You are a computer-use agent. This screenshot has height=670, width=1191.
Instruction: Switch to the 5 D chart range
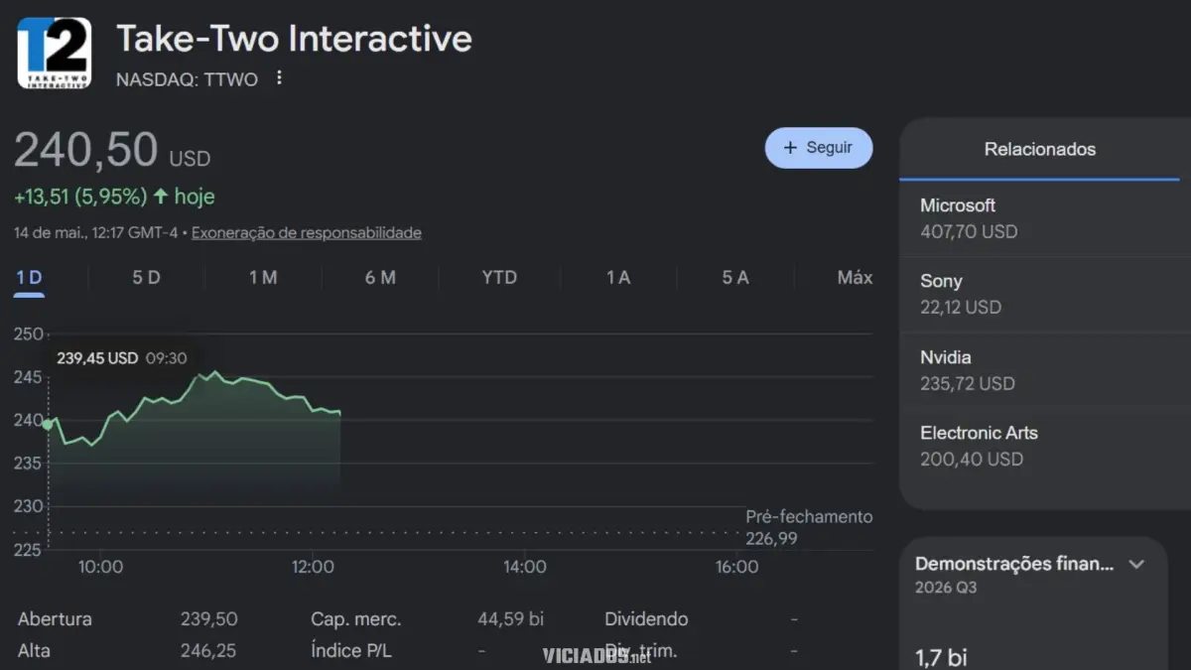(x=146, y=278)
